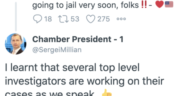The width and height of the screenshot is (183, 96).
Task: Click the red heart emoji in the tweet
Action: click(x=160, y=4)
